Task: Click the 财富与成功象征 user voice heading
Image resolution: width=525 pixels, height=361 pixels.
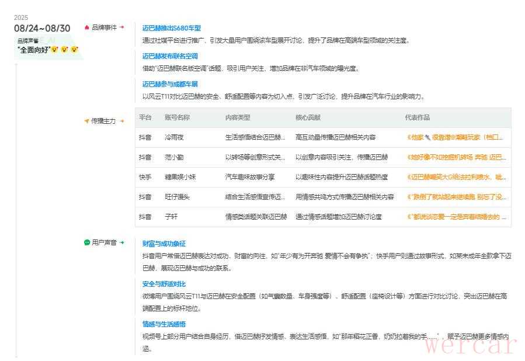Action: point(164,244)
